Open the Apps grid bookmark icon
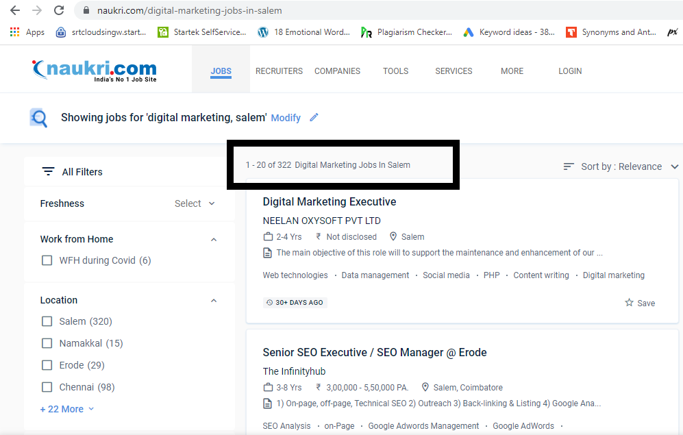683x435 pixels. [15, 32]
